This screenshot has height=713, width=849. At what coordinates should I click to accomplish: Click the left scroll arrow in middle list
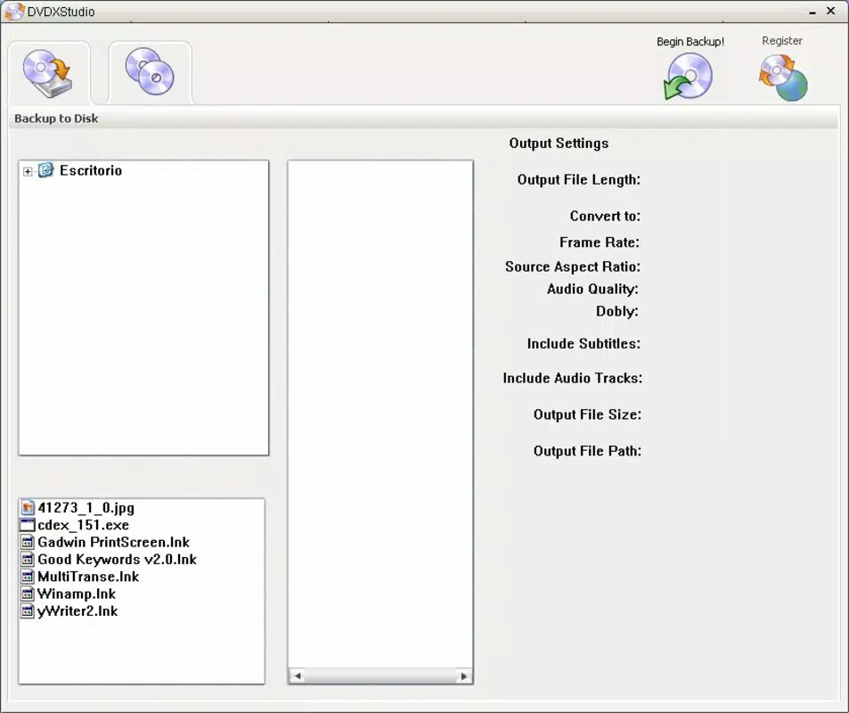click(297, 676)
